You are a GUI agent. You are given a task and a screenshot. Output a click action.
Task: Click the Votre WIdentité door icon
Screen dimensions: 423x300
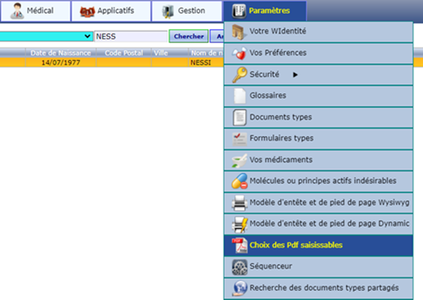pyautogui.click(x=239, y=32)
